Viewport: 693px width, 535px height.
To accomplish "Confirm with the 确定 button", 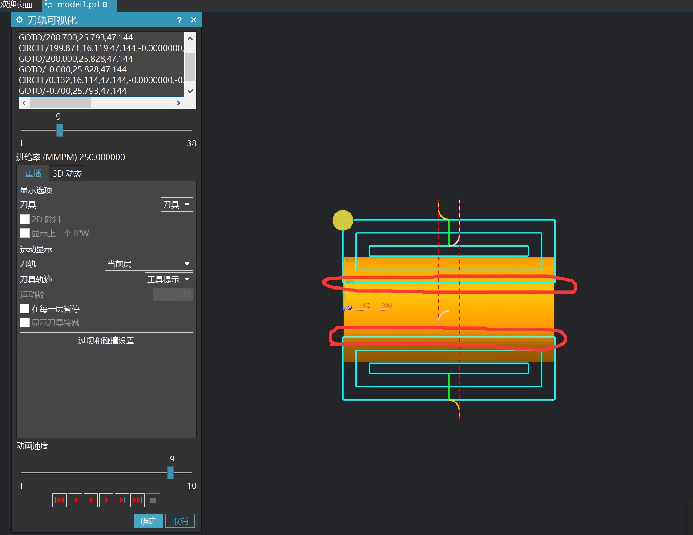I will (149, 521).
